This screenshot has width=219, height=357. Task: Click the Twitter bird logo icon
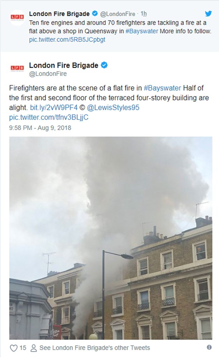pyautogui.click(x=208, y=14)
